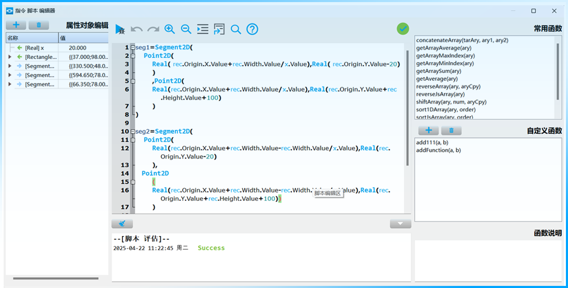Zoom in the script editor
568x288 pixels.
[170, 29]
